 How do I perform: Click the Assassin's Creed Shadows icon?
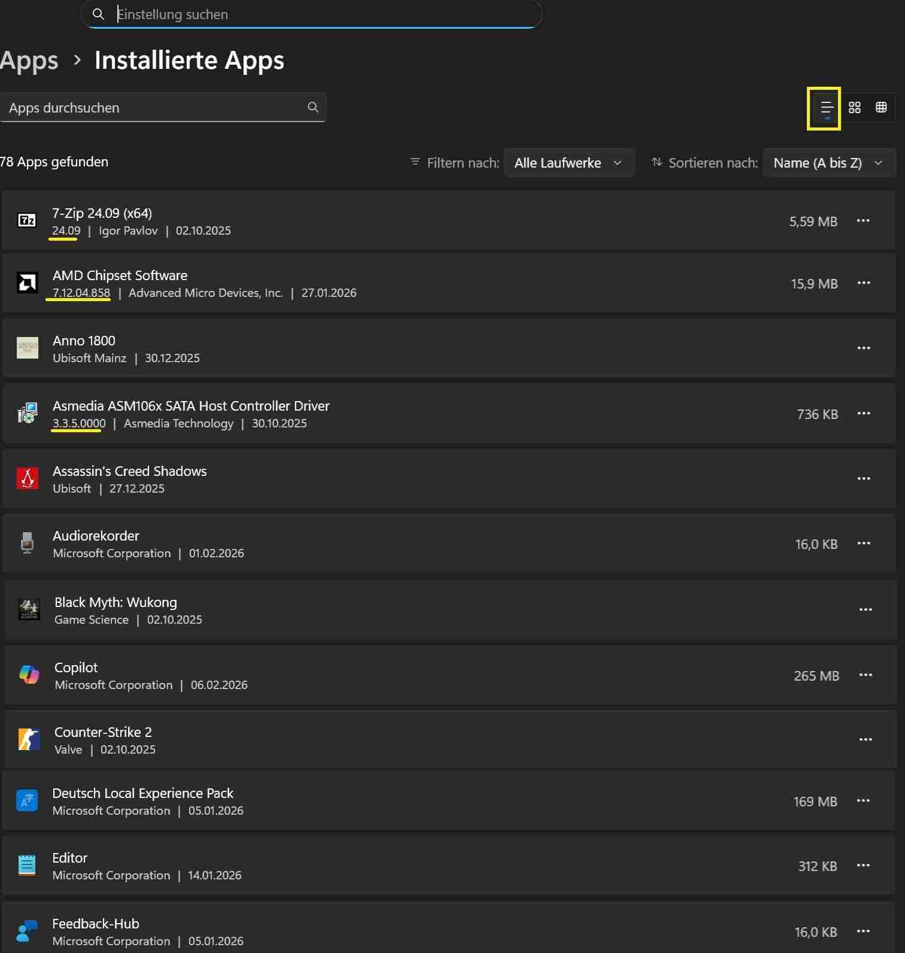coord(28,478)
